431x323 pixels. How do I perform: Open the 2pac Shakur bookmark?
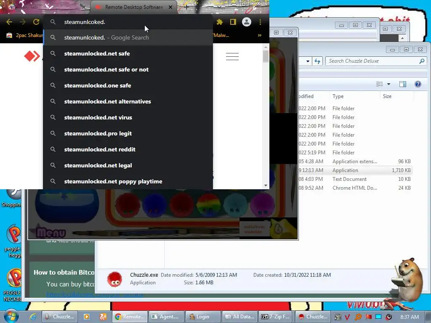(x=25, y=35)
